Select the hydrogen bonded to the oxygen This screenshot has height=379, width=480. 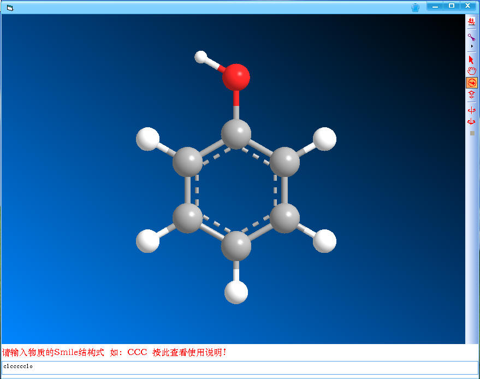[x=200, y=56]
